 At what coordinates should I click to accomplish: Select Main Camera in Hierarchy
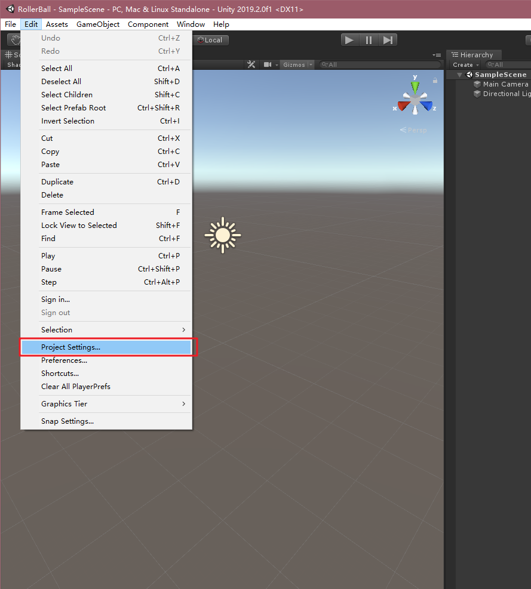(x=505, y=84)
